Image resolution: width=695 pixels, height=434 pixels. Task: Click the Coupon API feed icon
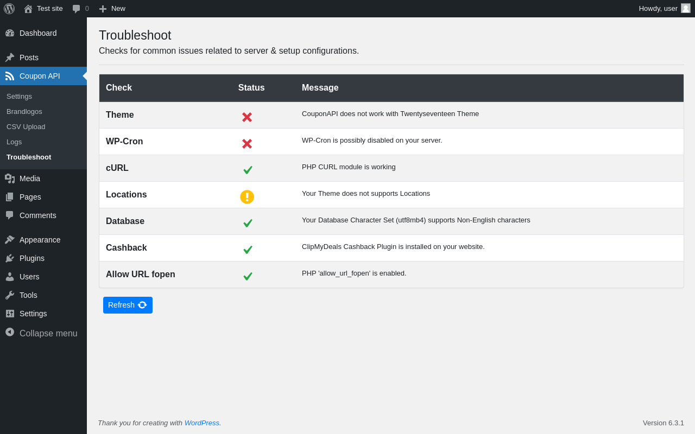click(x=10, y=76)
